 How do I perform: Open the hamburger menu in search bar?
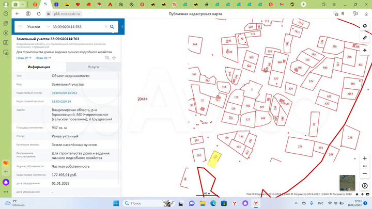[x=20, y=27]
